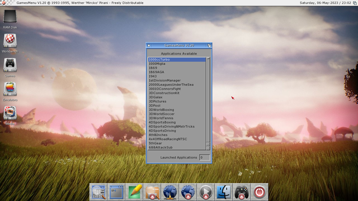
Task: Select 5thGear in the list
Action: [177, 143]
